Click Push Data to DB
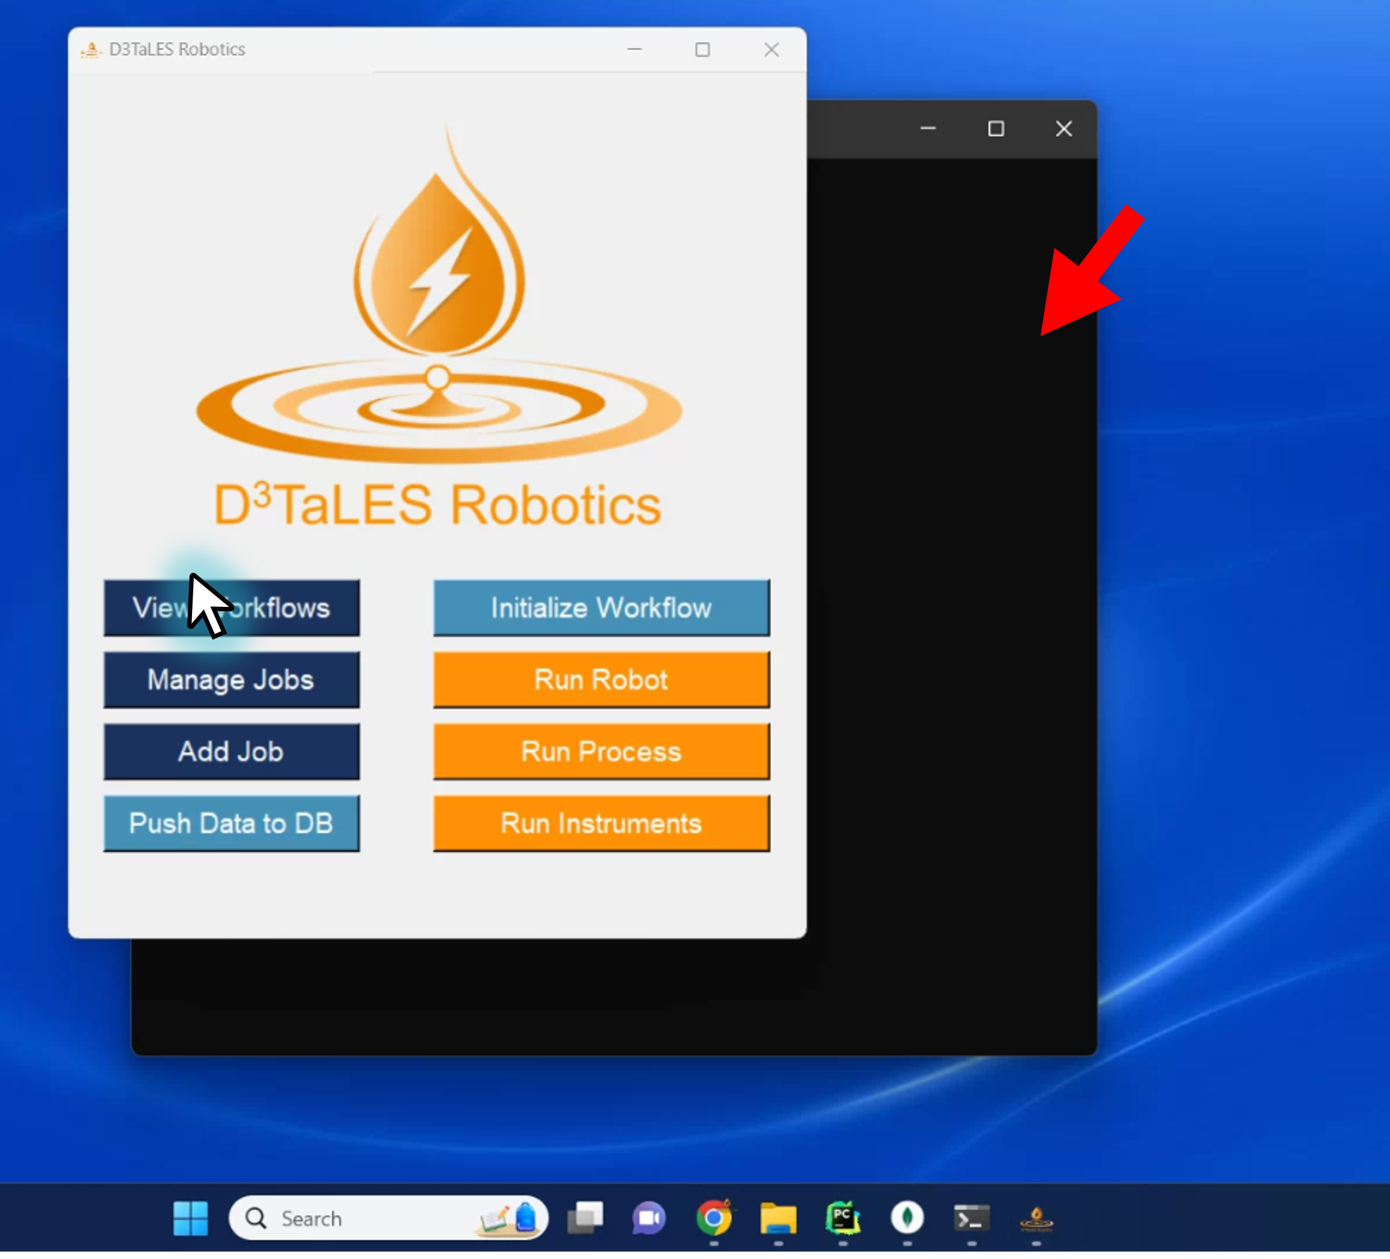1390x1259 pixels. pyautogui.click(x=232, y=823)
